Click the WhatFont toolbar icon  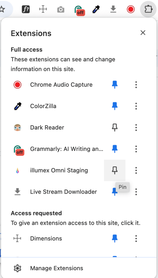25,10
